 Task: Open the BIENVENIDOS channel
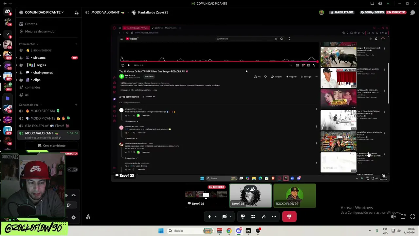coord(48,50)
